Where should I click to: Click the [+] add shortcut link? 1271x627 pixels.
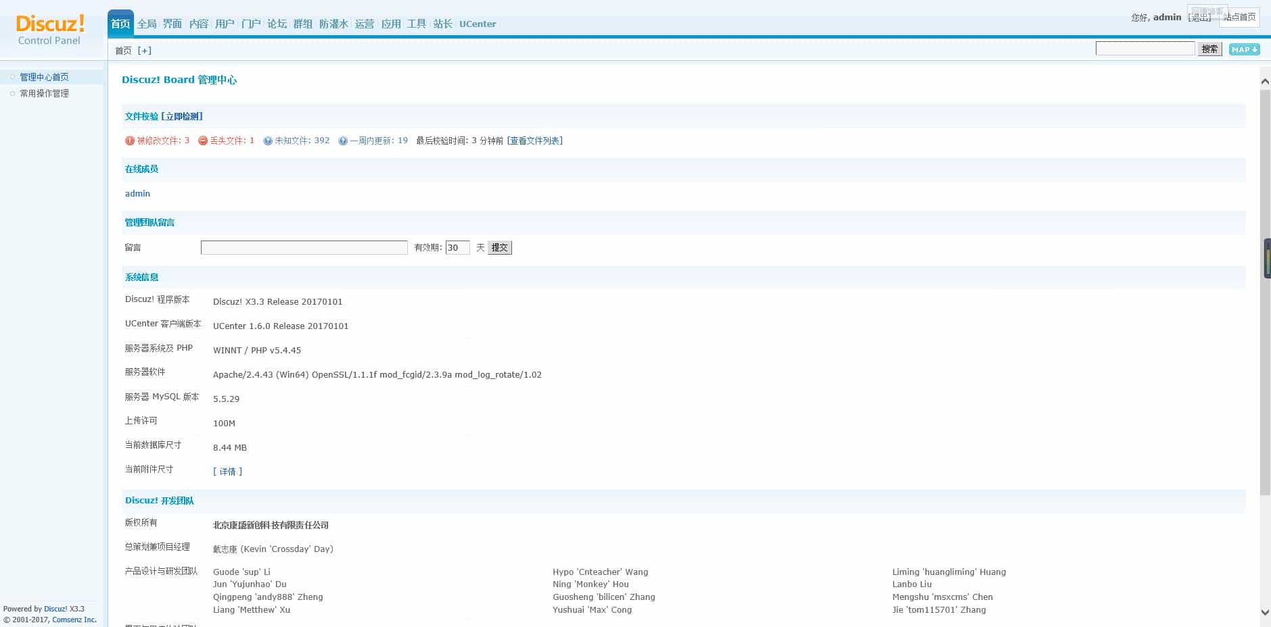[145, 51]
